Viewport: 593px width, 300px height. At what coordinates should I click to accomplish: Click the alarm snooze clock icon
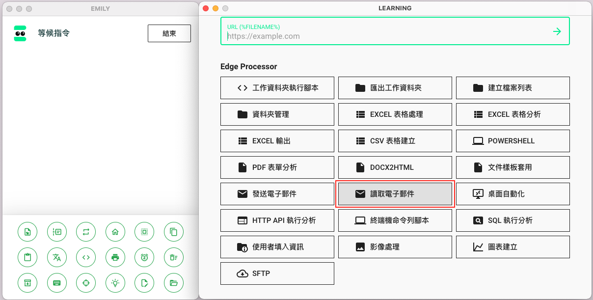[144, 257]
